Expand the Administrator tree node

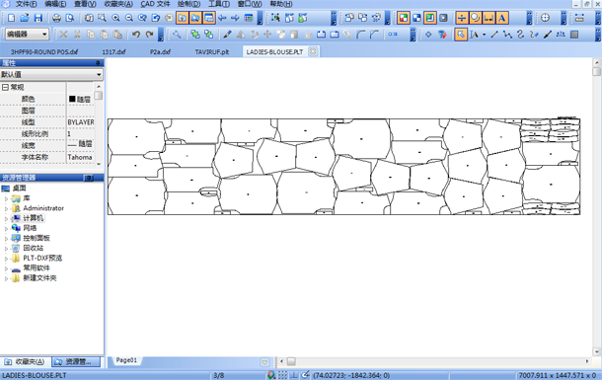point(6,208)
